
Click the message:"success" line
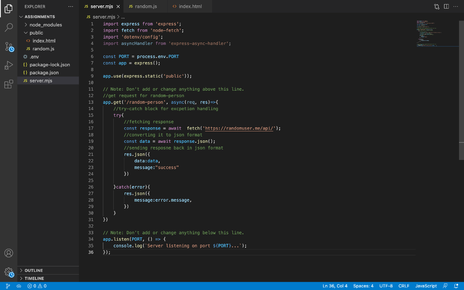click(156, 168)
